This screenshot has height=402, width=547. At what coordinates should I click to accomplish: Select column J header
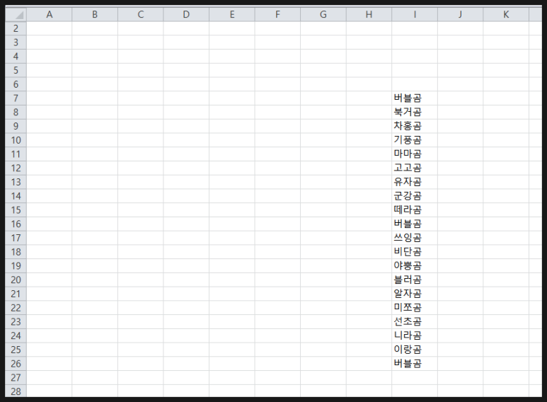coord(461,14)
